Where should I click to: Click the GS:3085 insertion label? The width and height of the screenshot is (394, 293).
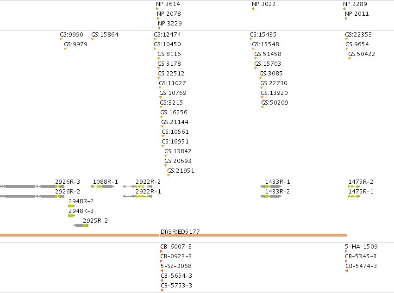(x=271, y=74)
